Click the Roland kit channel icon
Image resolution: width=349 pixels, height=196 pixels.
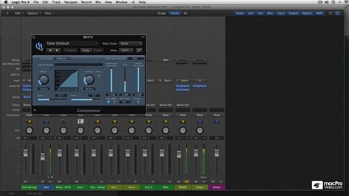(63, 121)
